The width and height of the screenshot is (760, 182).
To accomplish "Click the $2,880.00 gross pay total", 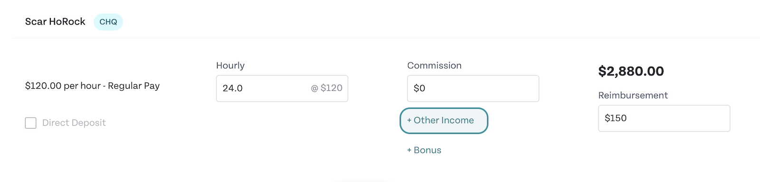I will coord(631,71).
